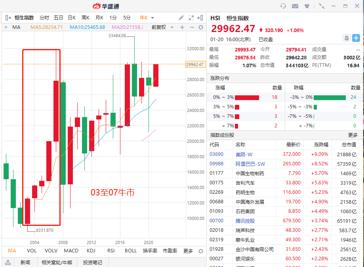This screenshot has width=364, height=267.
Task: Select the 年K chart period
Action: [143, 18]
